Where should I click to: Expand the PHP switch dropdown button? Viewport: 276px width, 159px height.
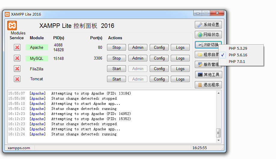pyautogui.click(x=208, y=45)
